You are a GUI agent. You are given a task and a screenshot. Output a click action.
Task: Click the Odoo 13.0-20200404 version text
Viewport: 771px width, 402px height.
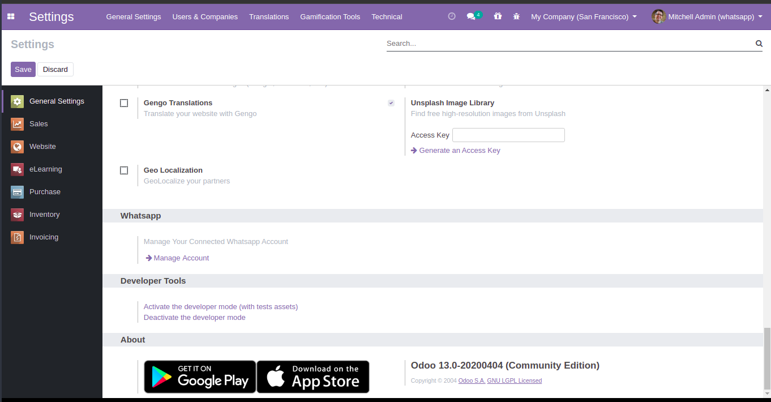point(505,366)
